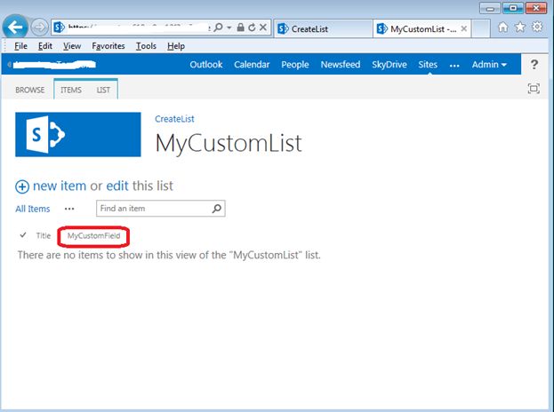Open Calendar in the top navigation
Image resolution: width=554 pixels, height=412 pixels.
(252, 65)
